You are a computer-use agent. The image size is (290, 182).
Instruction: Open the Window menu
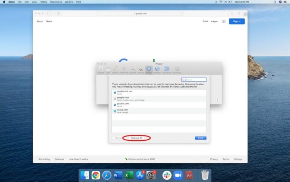pos(69,2)
